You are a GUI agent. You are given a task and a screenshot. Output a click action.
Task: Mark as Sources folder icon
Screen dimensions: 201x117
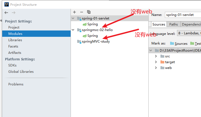coord(172,43)
